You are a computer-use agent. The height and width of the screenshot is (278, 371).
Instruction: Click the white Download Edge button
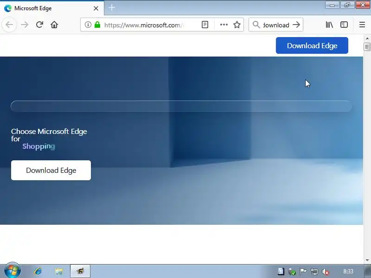tap(51, 170)
